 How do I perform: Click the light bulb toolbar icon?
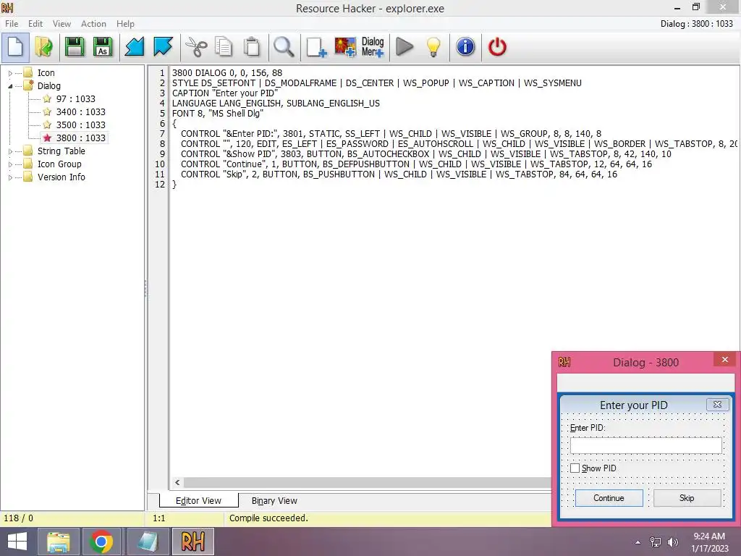433,47
